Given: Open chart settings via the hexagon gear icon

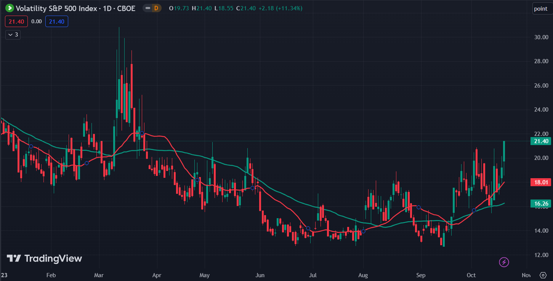Looking at the screenshot, I should coord(543,275).
